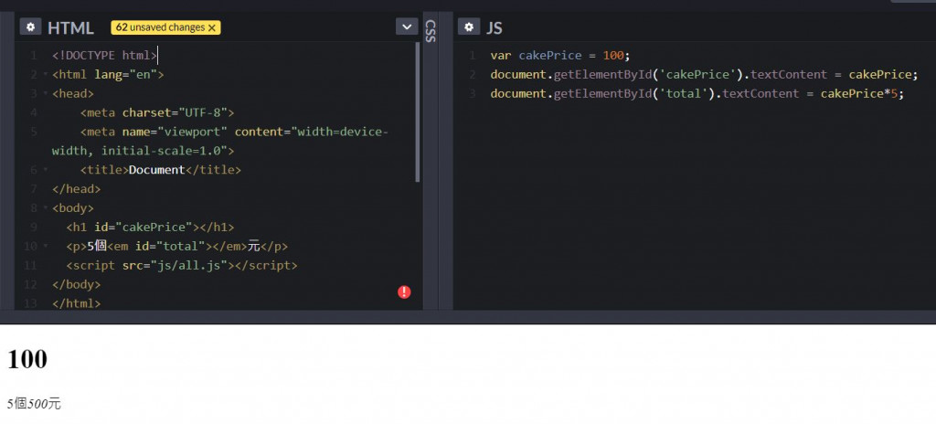Click line number 9 in HTML gutter
Screen dimensions: 936x424
click(x=34, y=228)
